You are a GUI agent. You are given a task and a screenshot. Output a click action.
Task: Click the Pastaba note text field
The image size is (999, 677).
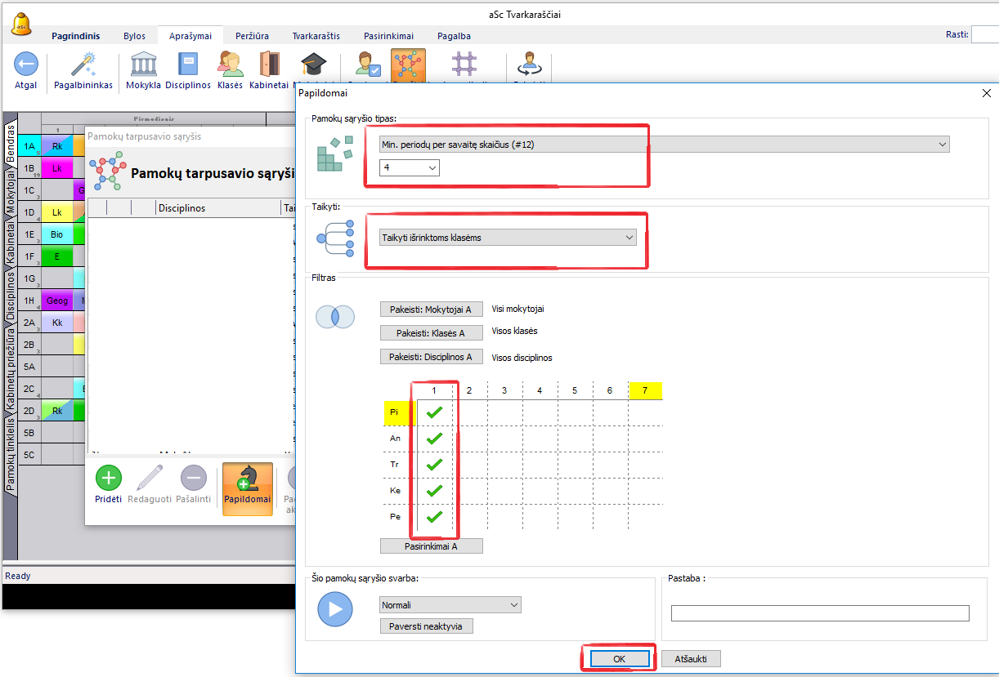click(819, 613)
